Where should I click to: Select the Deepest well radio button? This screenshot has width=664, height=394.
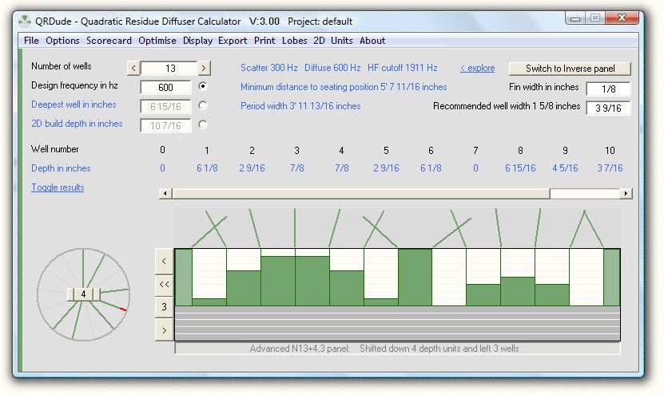203,105
